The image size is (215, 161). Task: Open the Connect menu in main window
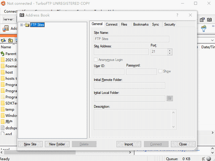pos(10,11)
